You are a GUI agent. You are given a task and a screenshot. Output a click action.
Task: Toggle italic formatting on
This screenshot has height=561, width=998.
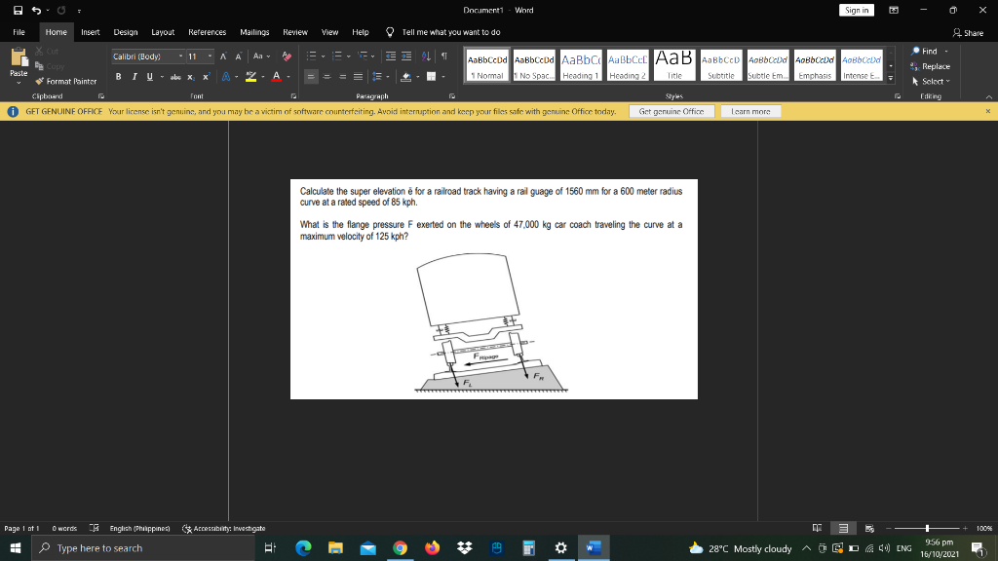(x=134, y=76)
